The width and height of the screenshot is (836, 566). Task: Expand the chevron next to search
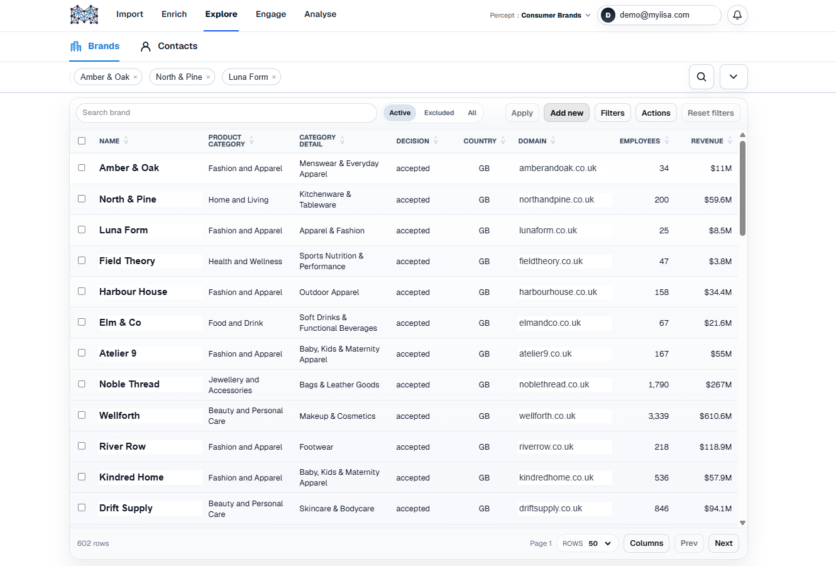coord(734,77)
